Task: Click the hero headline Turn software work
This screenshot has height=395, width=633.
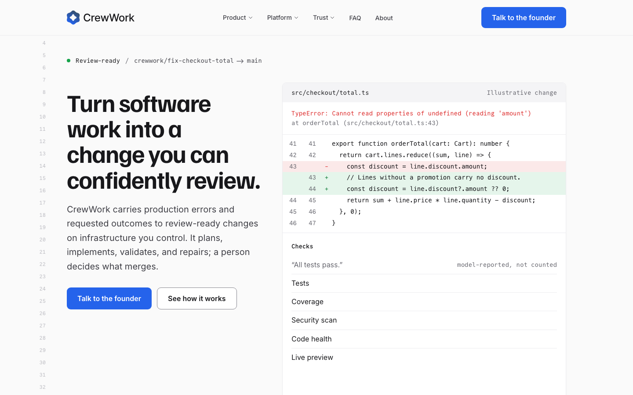Action: (x=164, y=143)
